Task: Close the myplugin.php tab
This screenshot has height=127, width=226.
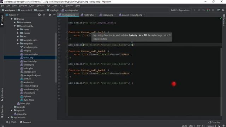Action: (x=77, y=15)
